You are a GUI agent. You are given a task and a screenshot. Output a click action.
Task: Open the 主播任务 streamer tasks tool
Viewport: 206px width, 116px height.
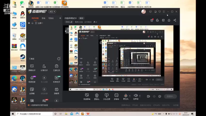(x=56, y=68)
